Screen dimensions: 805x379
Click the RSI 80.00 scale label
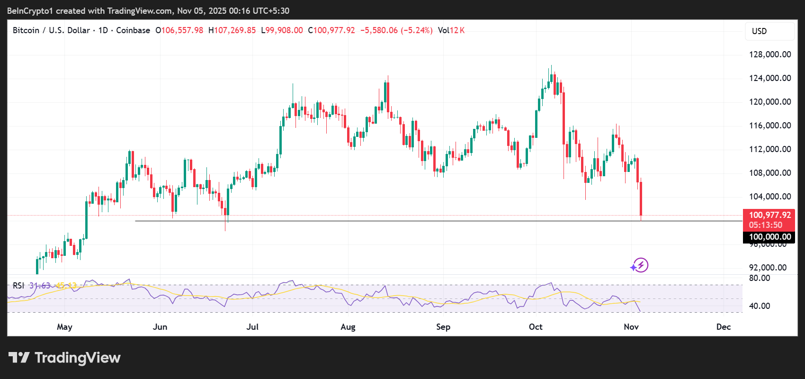point(760,278)
